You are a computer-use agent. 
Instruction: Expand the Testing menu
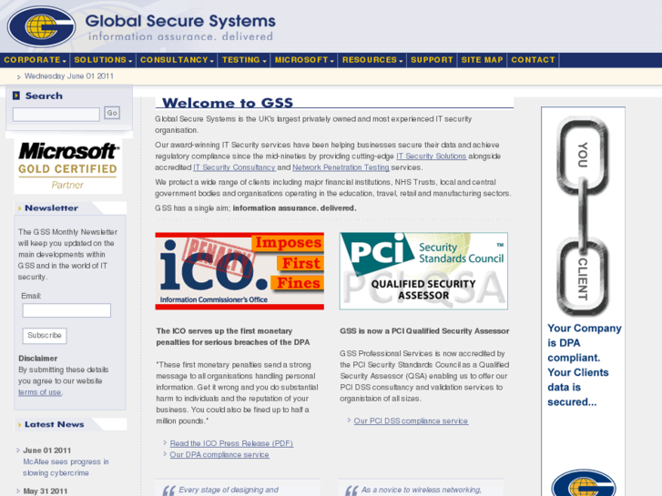pos(244,60)
